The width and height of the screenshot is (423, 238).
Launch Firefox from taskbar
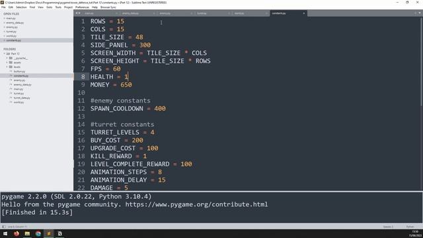click(17, 233)
